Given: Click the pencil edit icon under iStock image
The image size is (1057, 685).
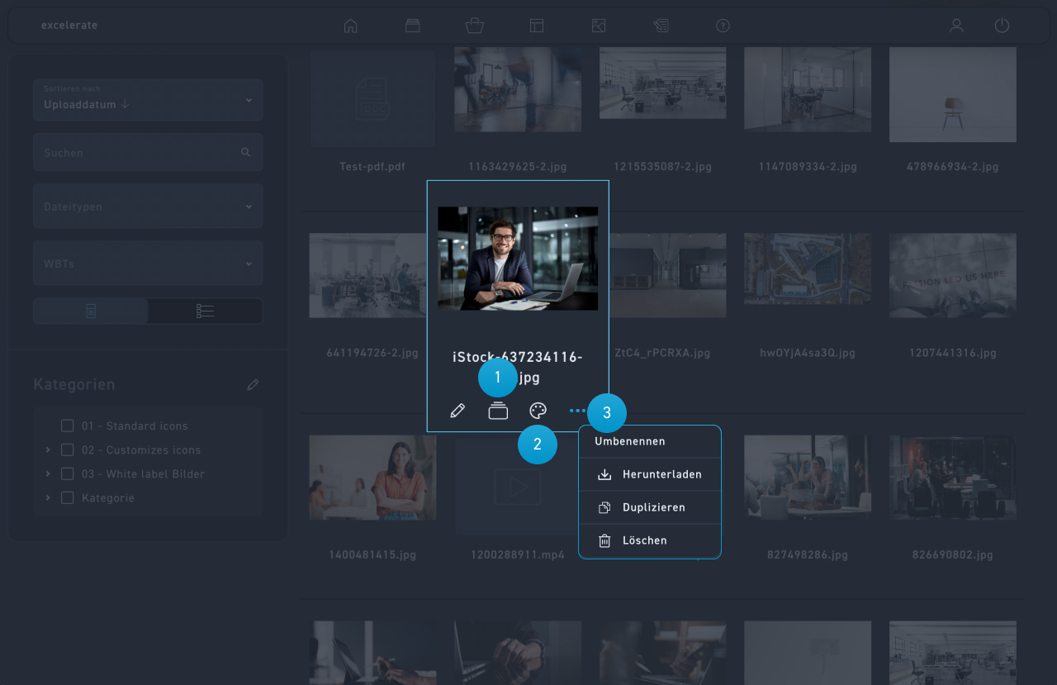Looking at the screenshot, I should click(x=457, y=411).
